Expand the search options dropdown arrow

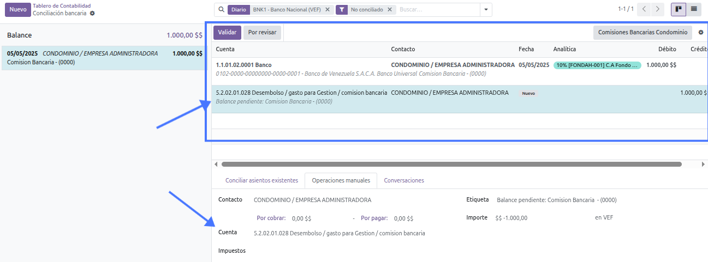point(486,10)
